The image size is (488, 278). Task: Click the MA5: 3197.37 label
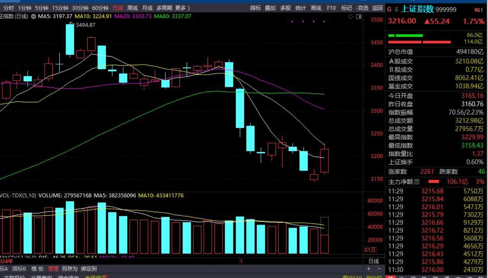pyautogui.click(x=55, y=16)
